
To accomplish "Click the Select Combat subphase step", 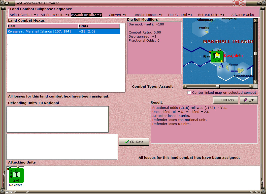I will coord(24,15).
